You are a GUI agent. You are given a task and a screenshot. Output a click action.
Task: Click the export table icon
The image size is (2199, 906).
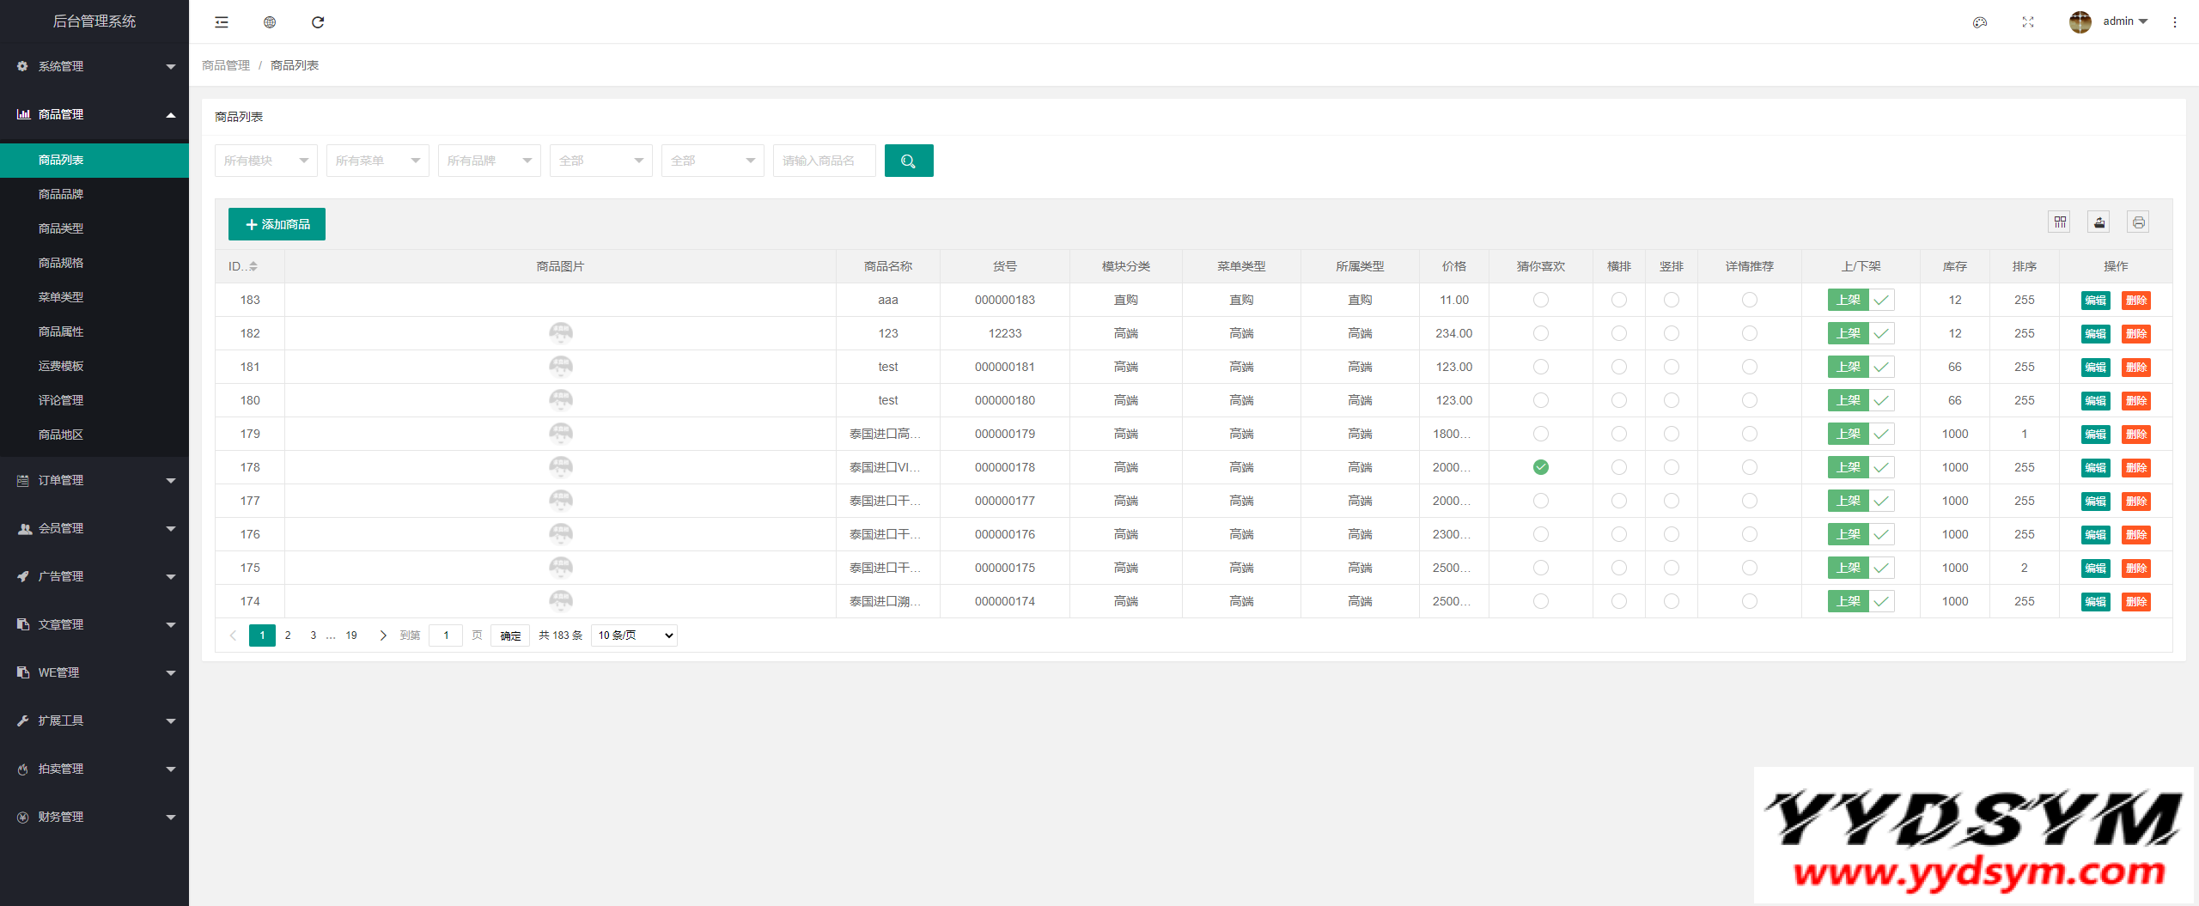click(x=2099, y=222)
